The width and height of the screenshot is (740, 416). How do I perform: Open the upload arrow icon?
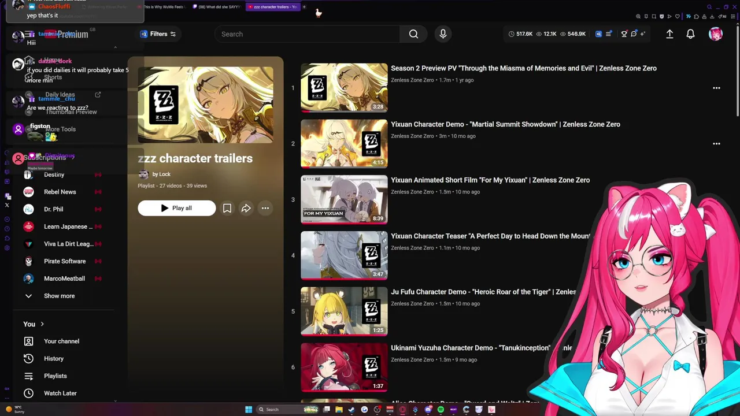coord(669,34)
